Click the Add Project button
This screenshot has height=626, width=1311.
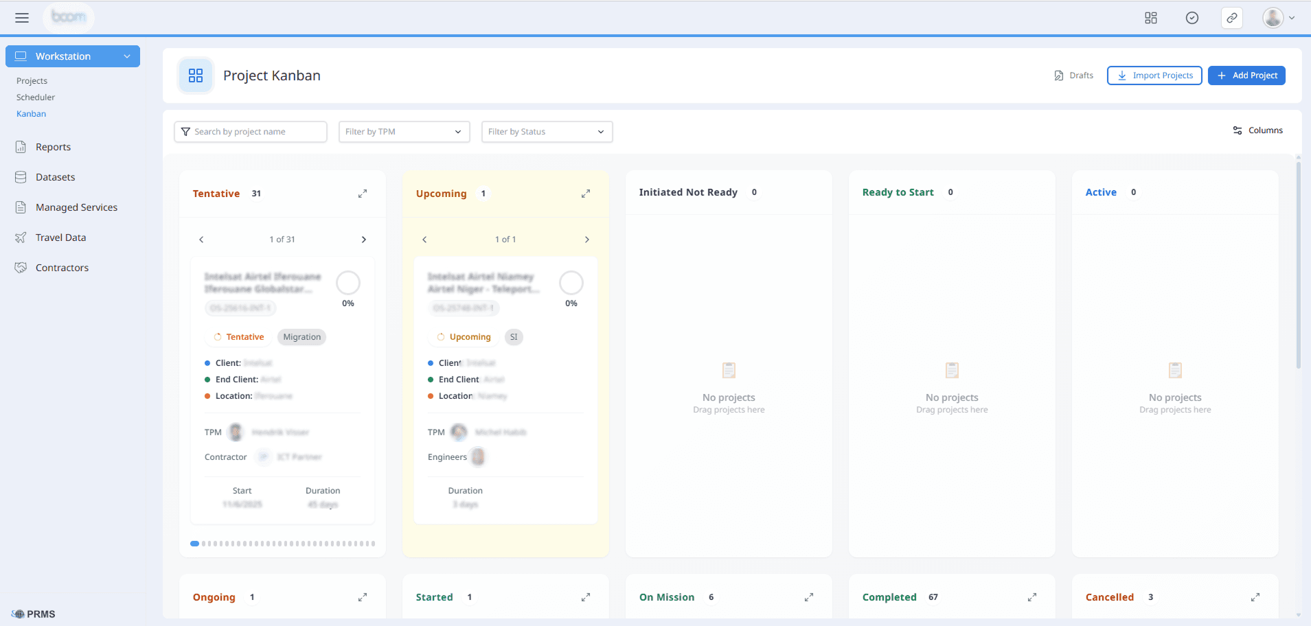click(1246, 76)
